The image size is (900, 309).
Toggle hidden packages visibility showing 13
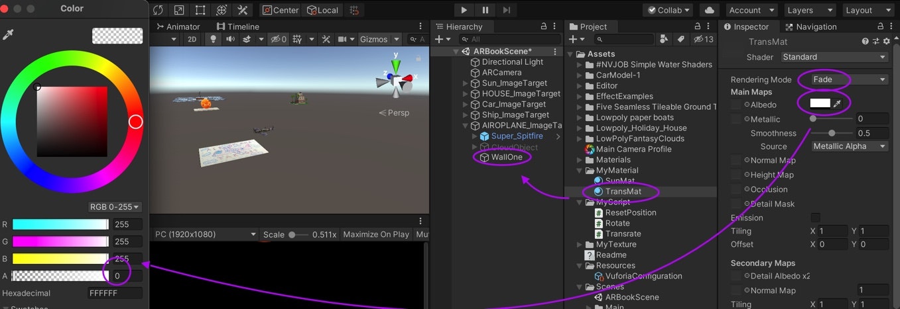pyautogui.click(x=703, y=40)
